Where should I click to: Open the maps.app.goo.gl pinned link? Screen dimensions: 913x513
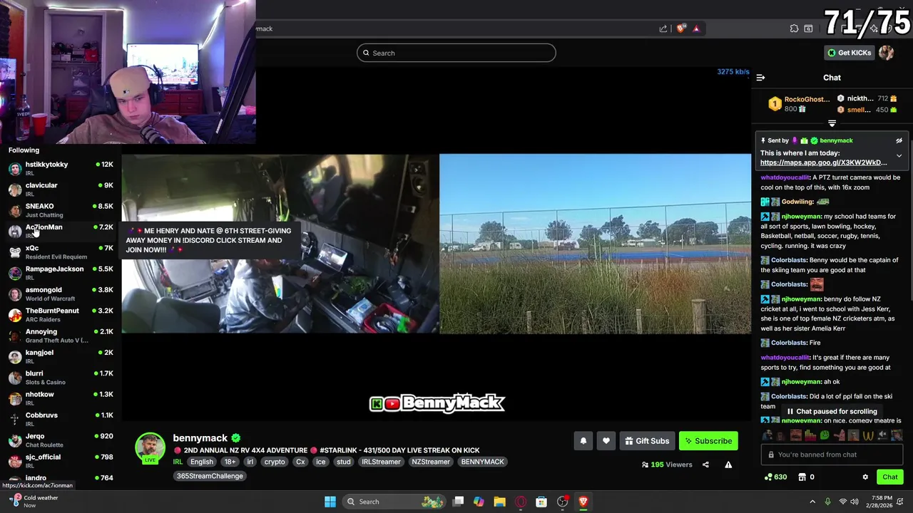[x=823, y=162]
